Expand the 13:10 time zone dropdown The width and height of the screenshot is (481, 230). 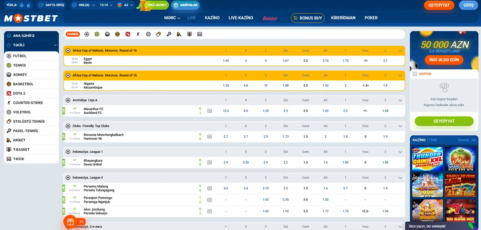coord(106,5)
